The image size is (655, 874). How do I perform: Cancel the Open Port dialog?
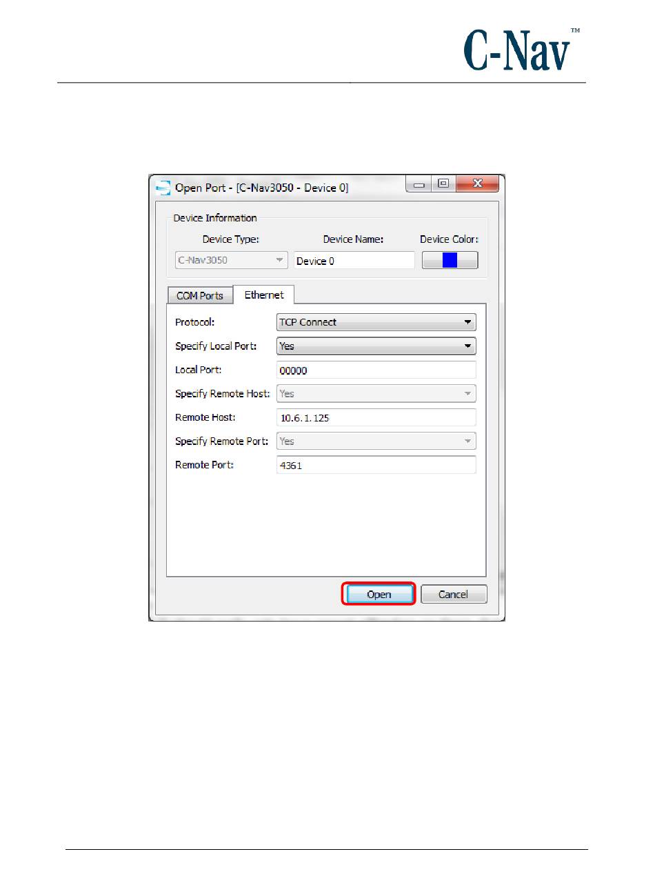453,594
